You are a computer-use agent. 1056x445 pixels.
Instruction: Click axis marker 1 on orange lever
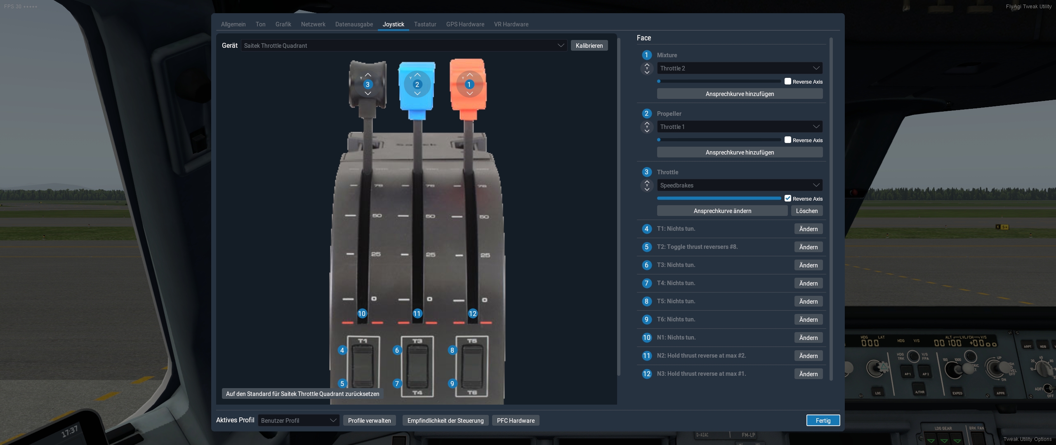(x=469, y=84)
